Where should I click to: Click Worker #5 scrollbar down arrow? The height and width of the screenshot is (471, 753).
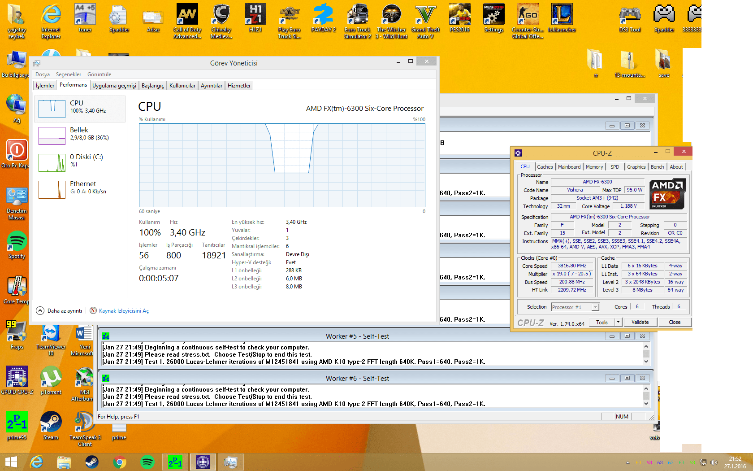point(646,362)
